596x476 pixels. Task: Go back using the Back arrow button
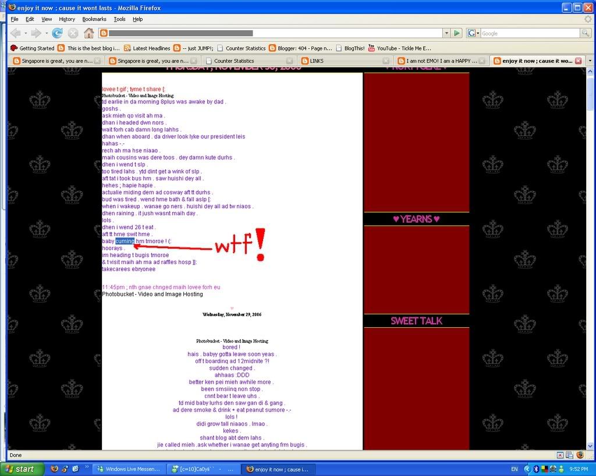click(x=16, y=33)
